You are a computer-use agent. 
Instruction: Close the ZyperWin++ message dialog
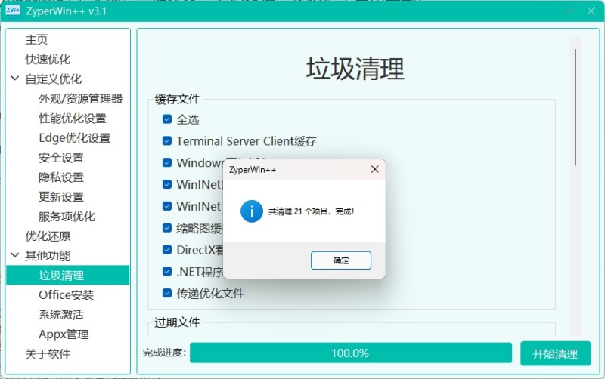(x=374, y=170)
